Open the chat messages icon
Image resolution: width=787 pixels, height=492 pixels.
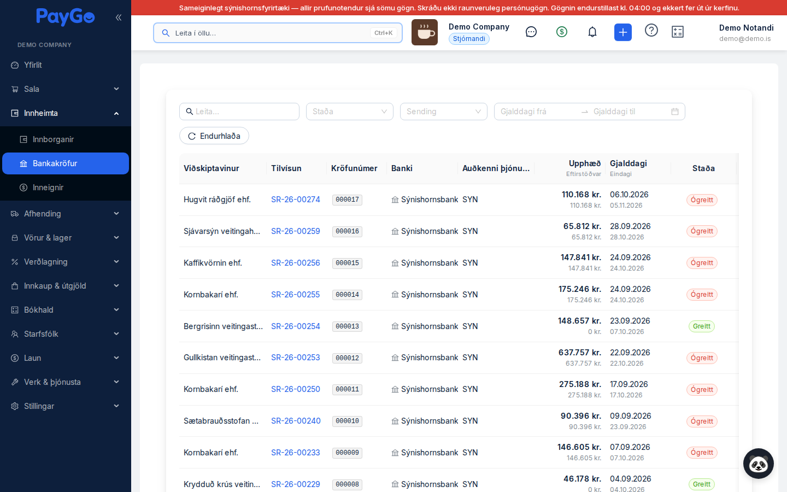531,32
